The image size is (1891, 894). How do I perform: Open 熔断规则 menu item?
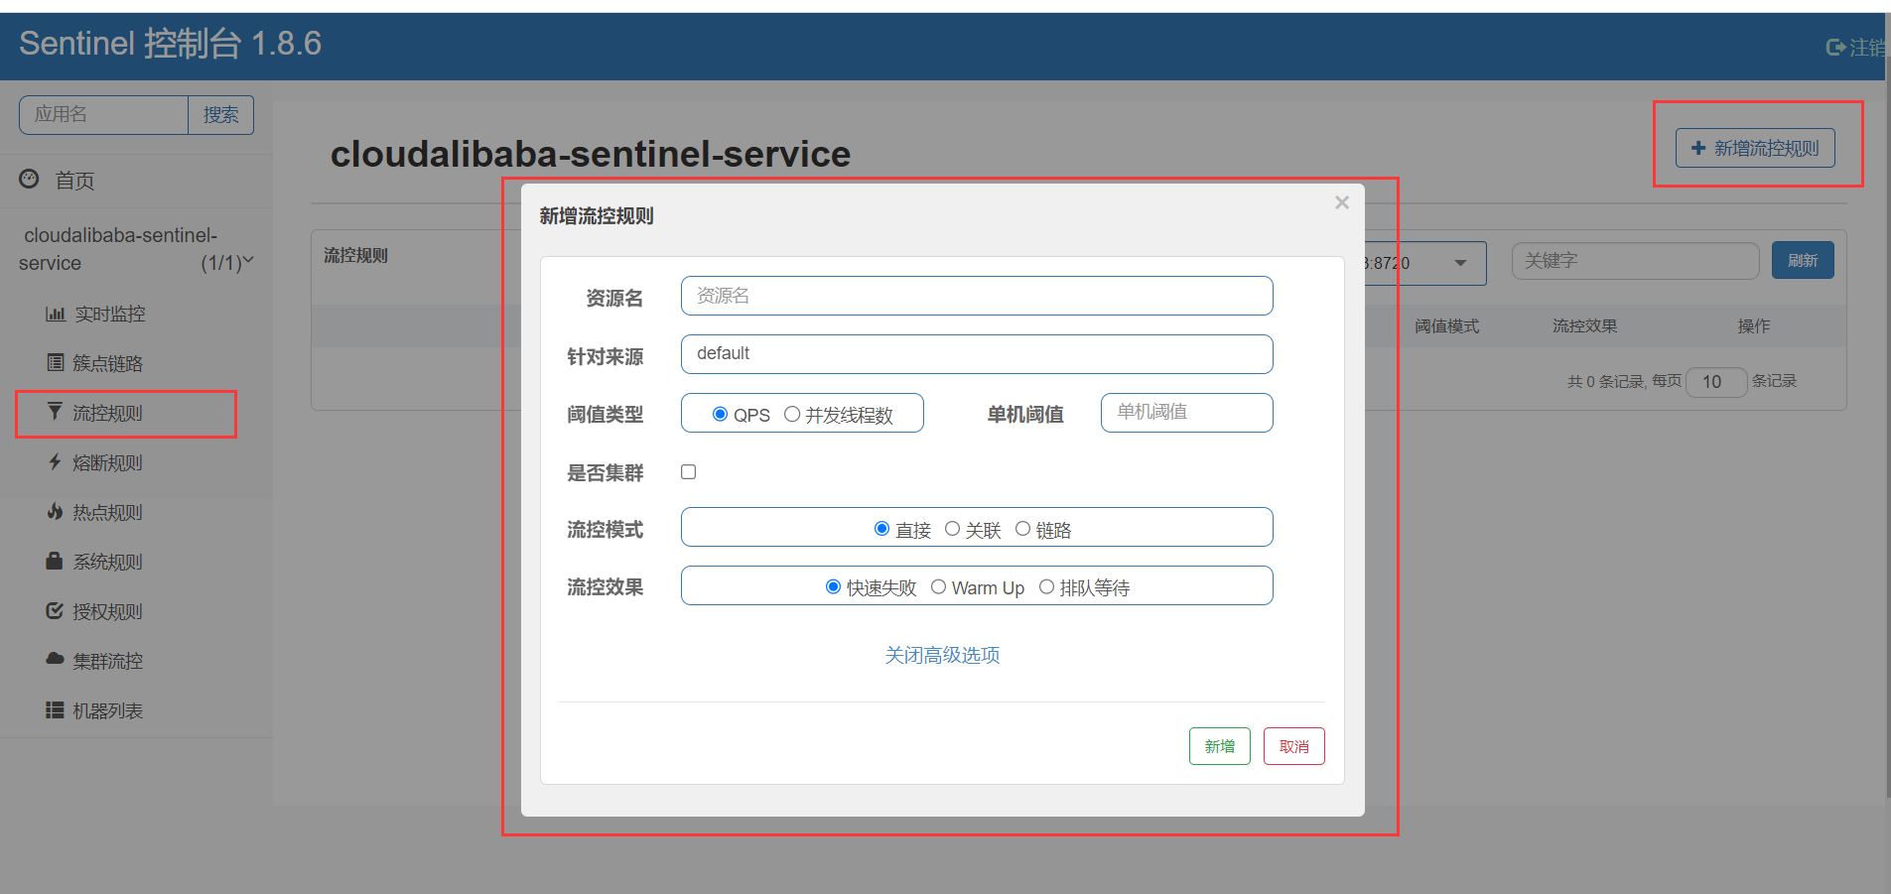click(x=107, y=462)
